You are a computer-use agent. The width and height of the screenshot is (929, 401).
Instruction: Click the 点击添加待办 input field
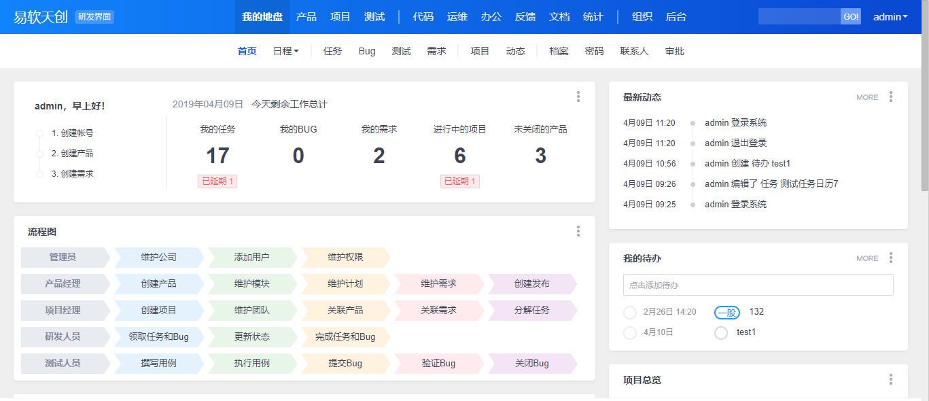point(758,285)
